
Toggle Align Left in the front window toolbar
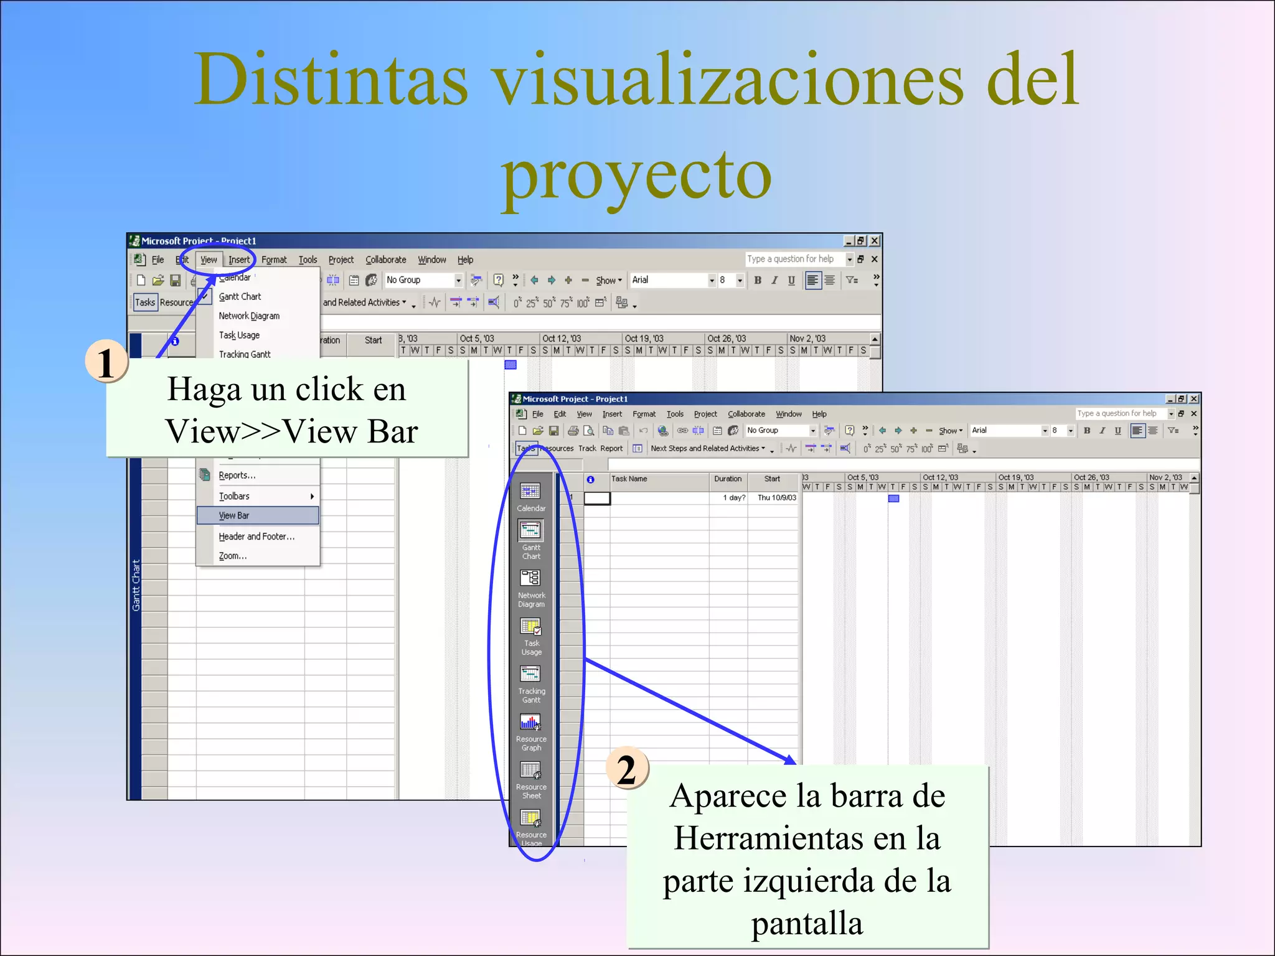tap(1137, 430)
